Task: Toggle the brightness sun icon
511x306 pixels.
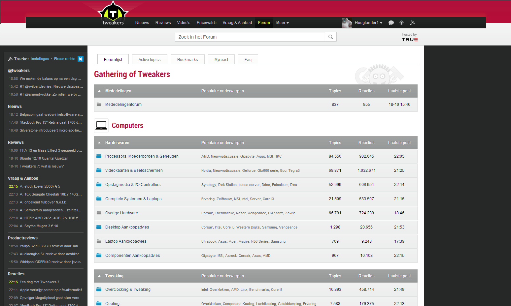Action: tap(401, 23)
